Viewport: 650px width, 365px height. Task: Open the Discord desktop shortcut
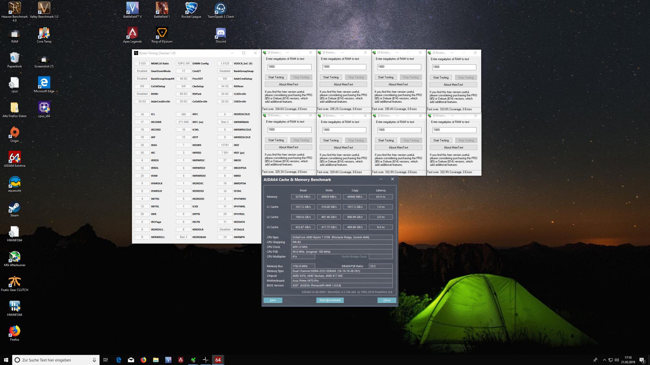point(221,35)
